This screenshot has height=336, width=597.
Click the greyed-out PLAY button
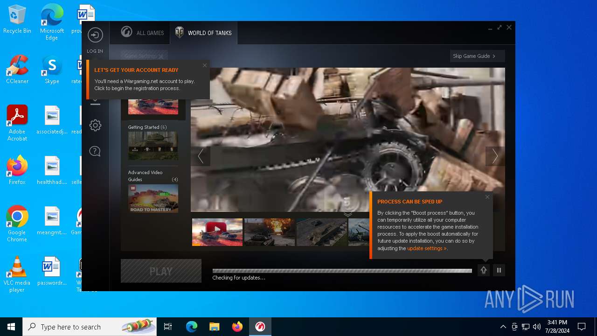[x=161, y=271]
